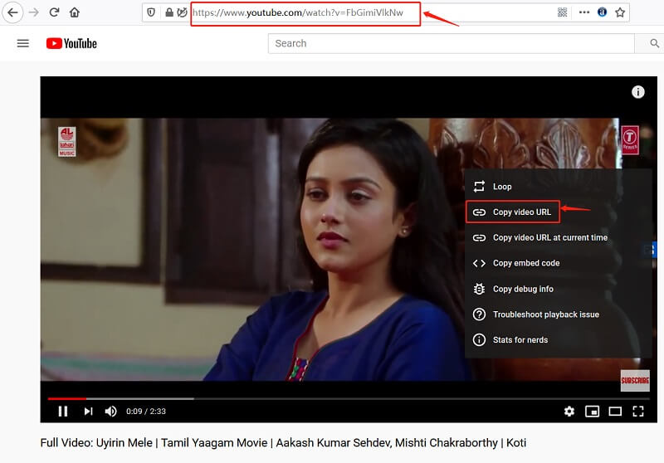Screen dimensions: 664x463
Task: Open the player settings gear
Action: 569,412
